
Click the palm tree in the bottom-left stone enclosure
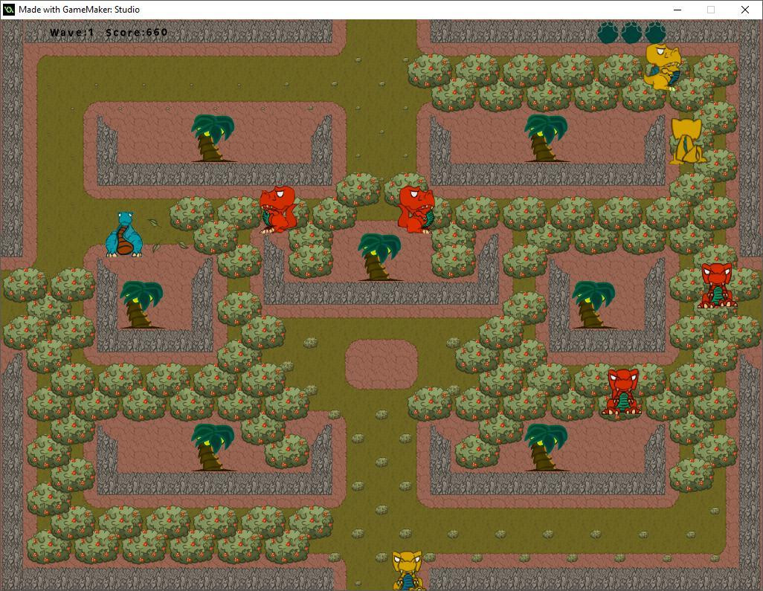click(x=213, y=448)
